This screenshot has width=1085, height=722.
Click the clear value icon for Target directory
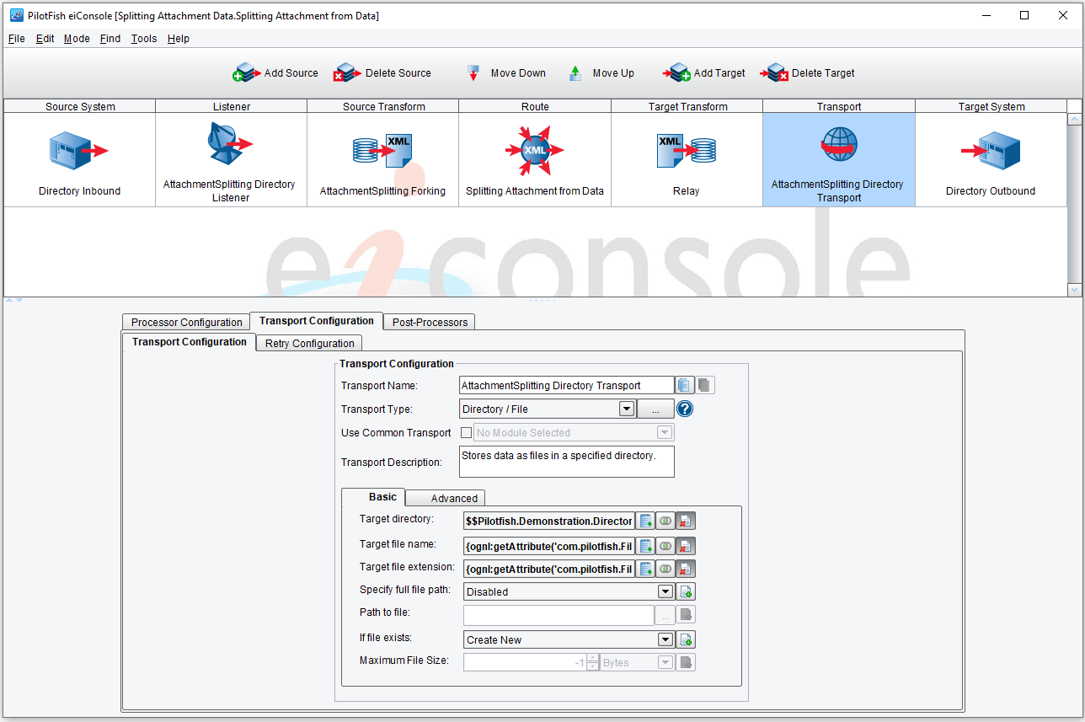(686, 521)
